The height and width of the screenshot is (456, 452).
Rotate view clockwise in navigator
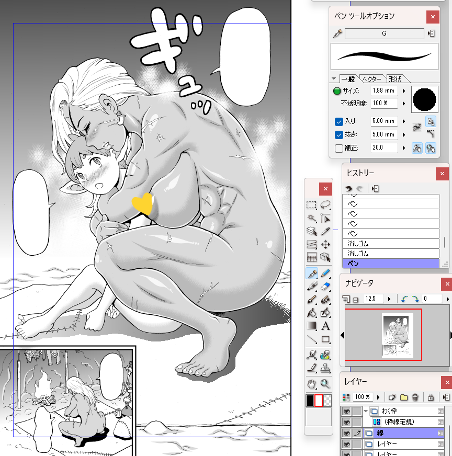(415, 299)
